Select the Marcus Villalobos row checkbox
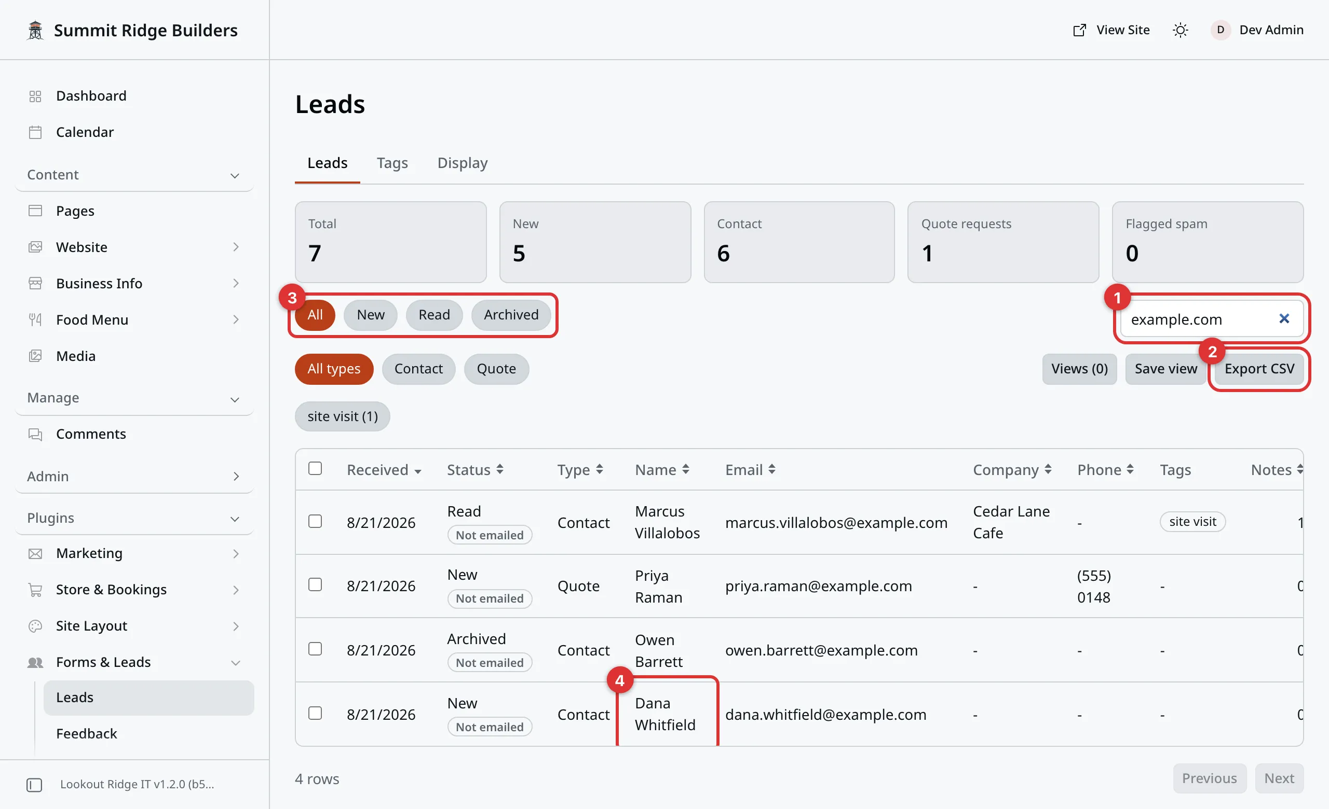 pos(315,521)
